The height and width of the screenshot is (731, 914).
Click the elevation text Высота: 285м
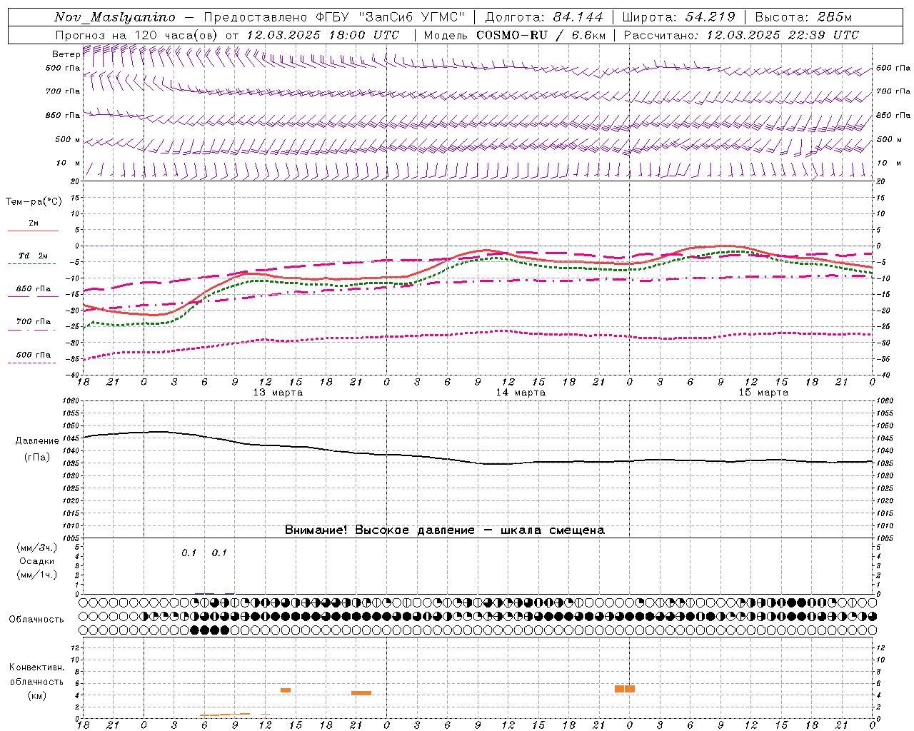(x=803, y=17)
